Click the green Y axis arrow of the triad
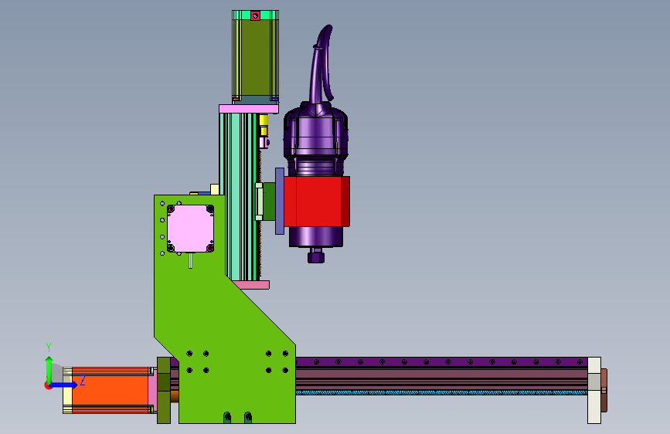The image size is (670, 434). point(49,369)
